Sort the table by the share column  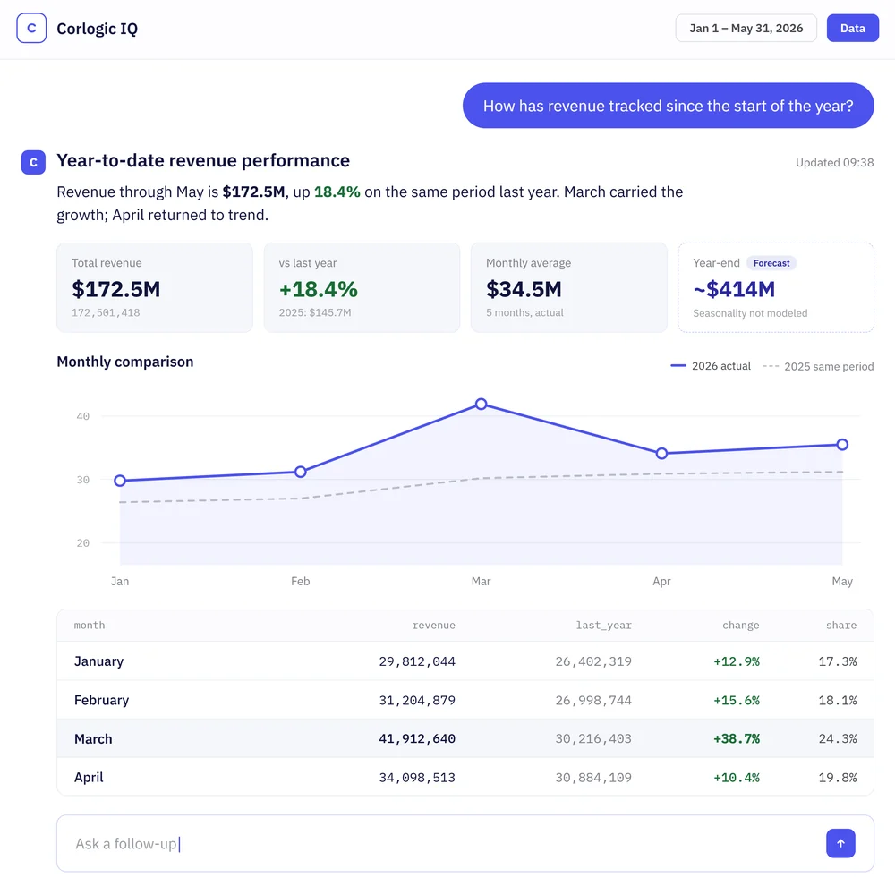(x=841, y=626)
